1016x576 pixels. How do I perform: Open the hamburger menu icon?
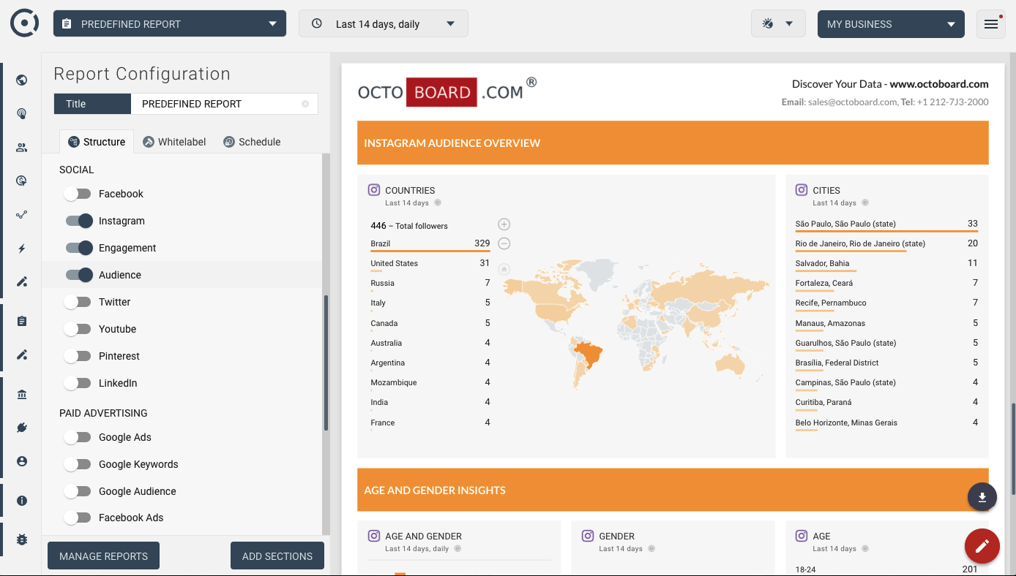tap(991, 24)
